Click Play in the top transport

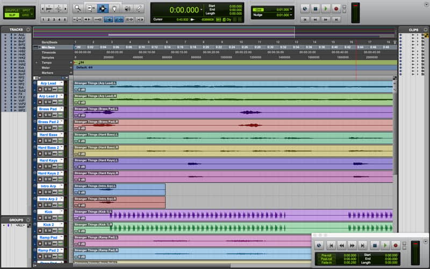tap(326, 9)
